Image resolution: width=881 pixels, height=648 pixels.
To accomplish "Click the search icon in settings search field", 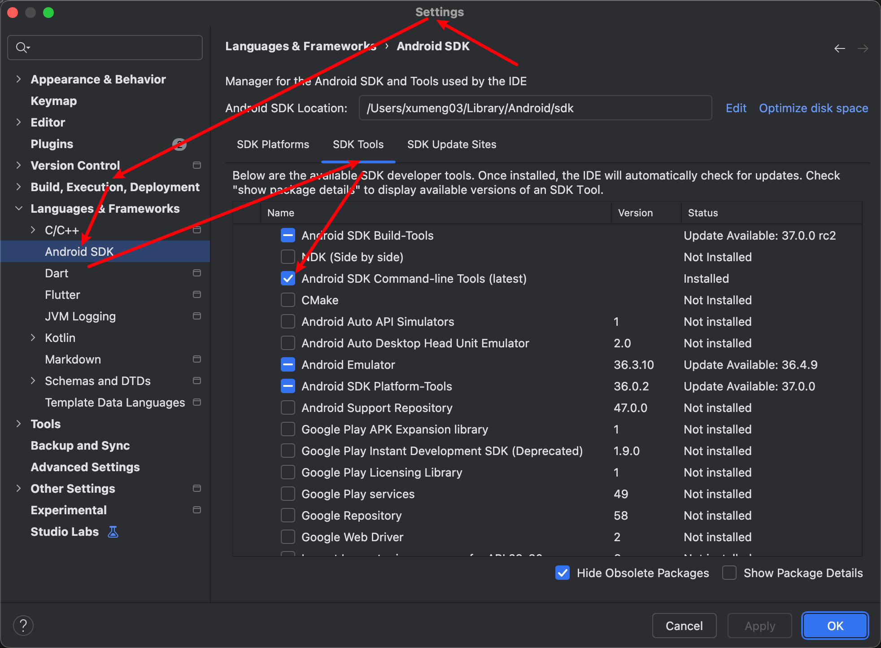I will pyautogui.click(x=22, y=47).
